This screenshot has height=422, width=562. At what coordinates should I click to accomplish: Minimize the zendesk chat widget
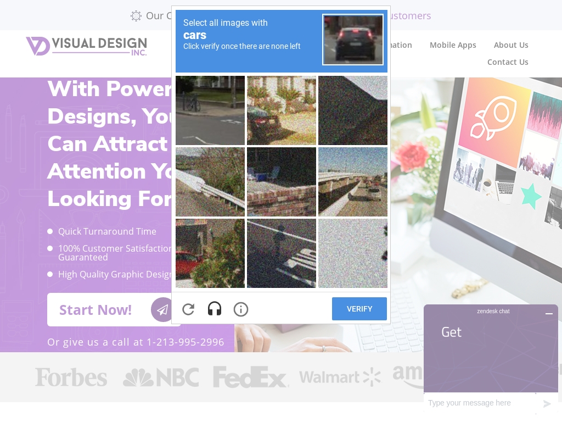549,314
